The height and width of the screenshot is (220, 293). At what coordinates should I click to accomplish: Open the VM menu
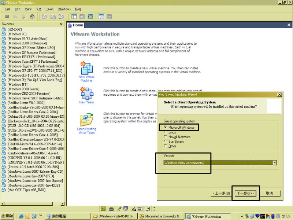[x=39, y=9]
